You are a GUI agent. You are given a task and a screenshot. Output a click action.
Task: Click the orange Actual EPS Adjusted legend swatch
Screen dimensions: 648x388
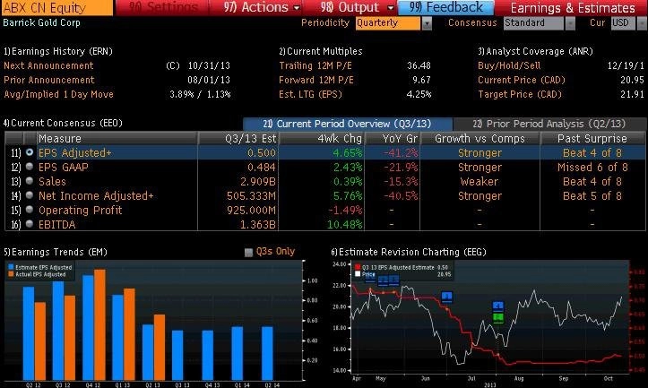[x=11, y=274]
